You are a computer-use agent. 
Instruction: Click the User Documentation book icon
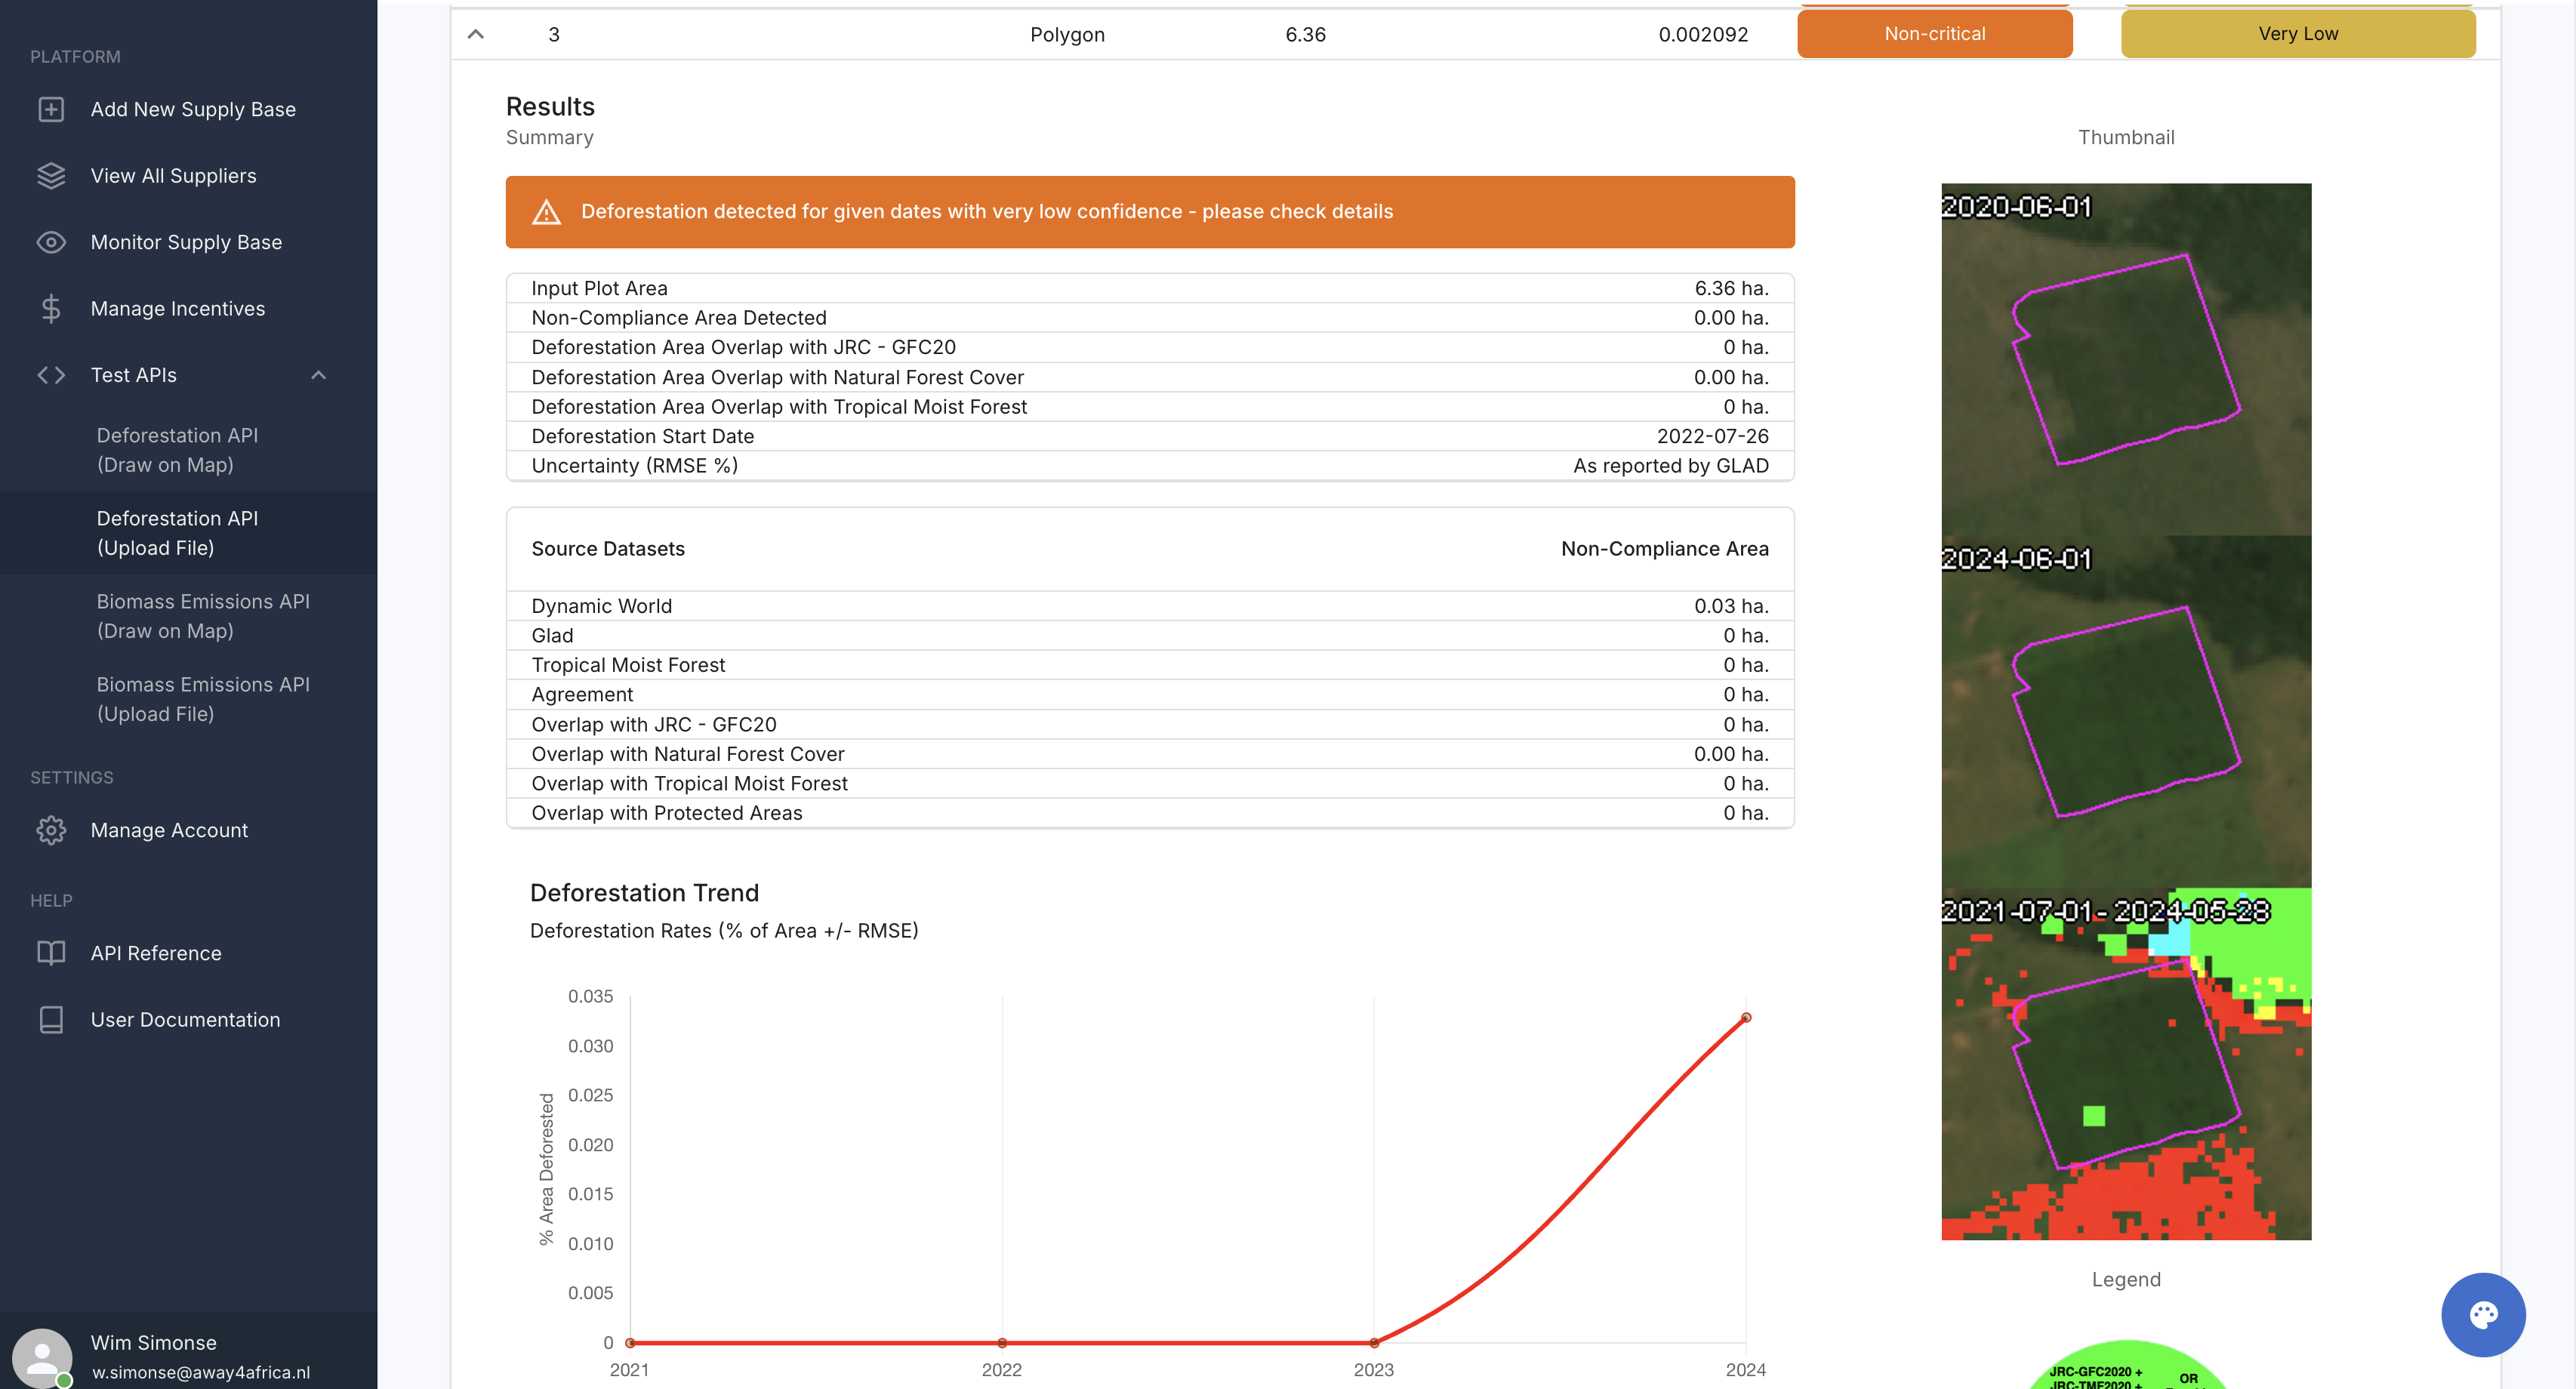pos(51,1020)
